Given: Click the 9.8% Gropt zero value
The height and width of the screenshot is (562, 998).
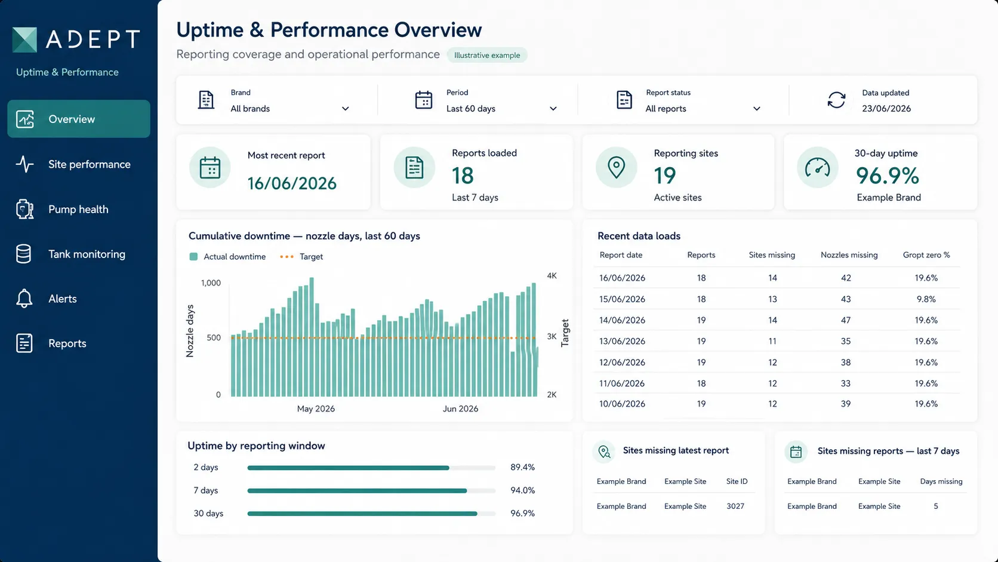Looking at the screenshot, I should coord(926,299).
